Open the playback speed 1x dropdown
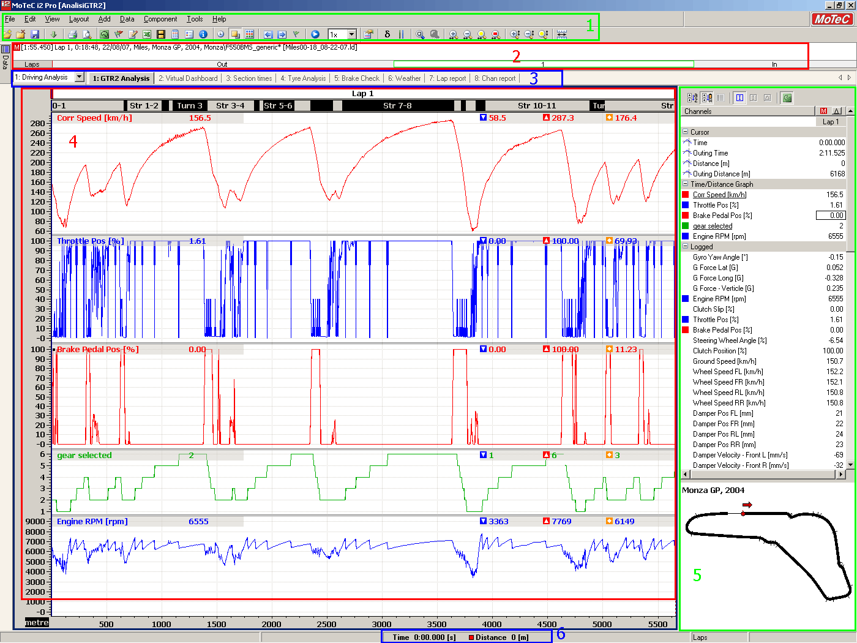This screenshot has width=857, height=643. tap(351, 34)
